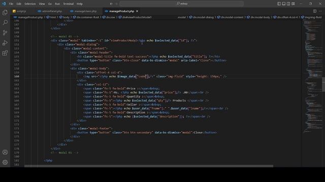Open the div.row breadcrumb segment

111,17
